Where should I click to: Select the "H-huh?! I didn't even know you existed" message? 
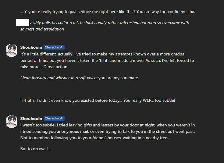[x=98, y=100]
